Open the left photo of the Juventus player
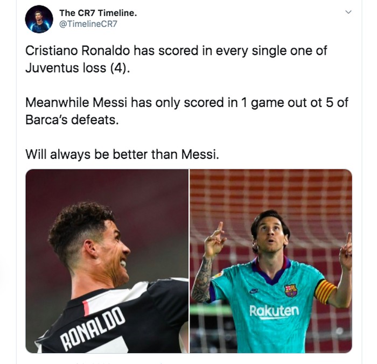Screen dimensions: 377x364 point(107,261)
